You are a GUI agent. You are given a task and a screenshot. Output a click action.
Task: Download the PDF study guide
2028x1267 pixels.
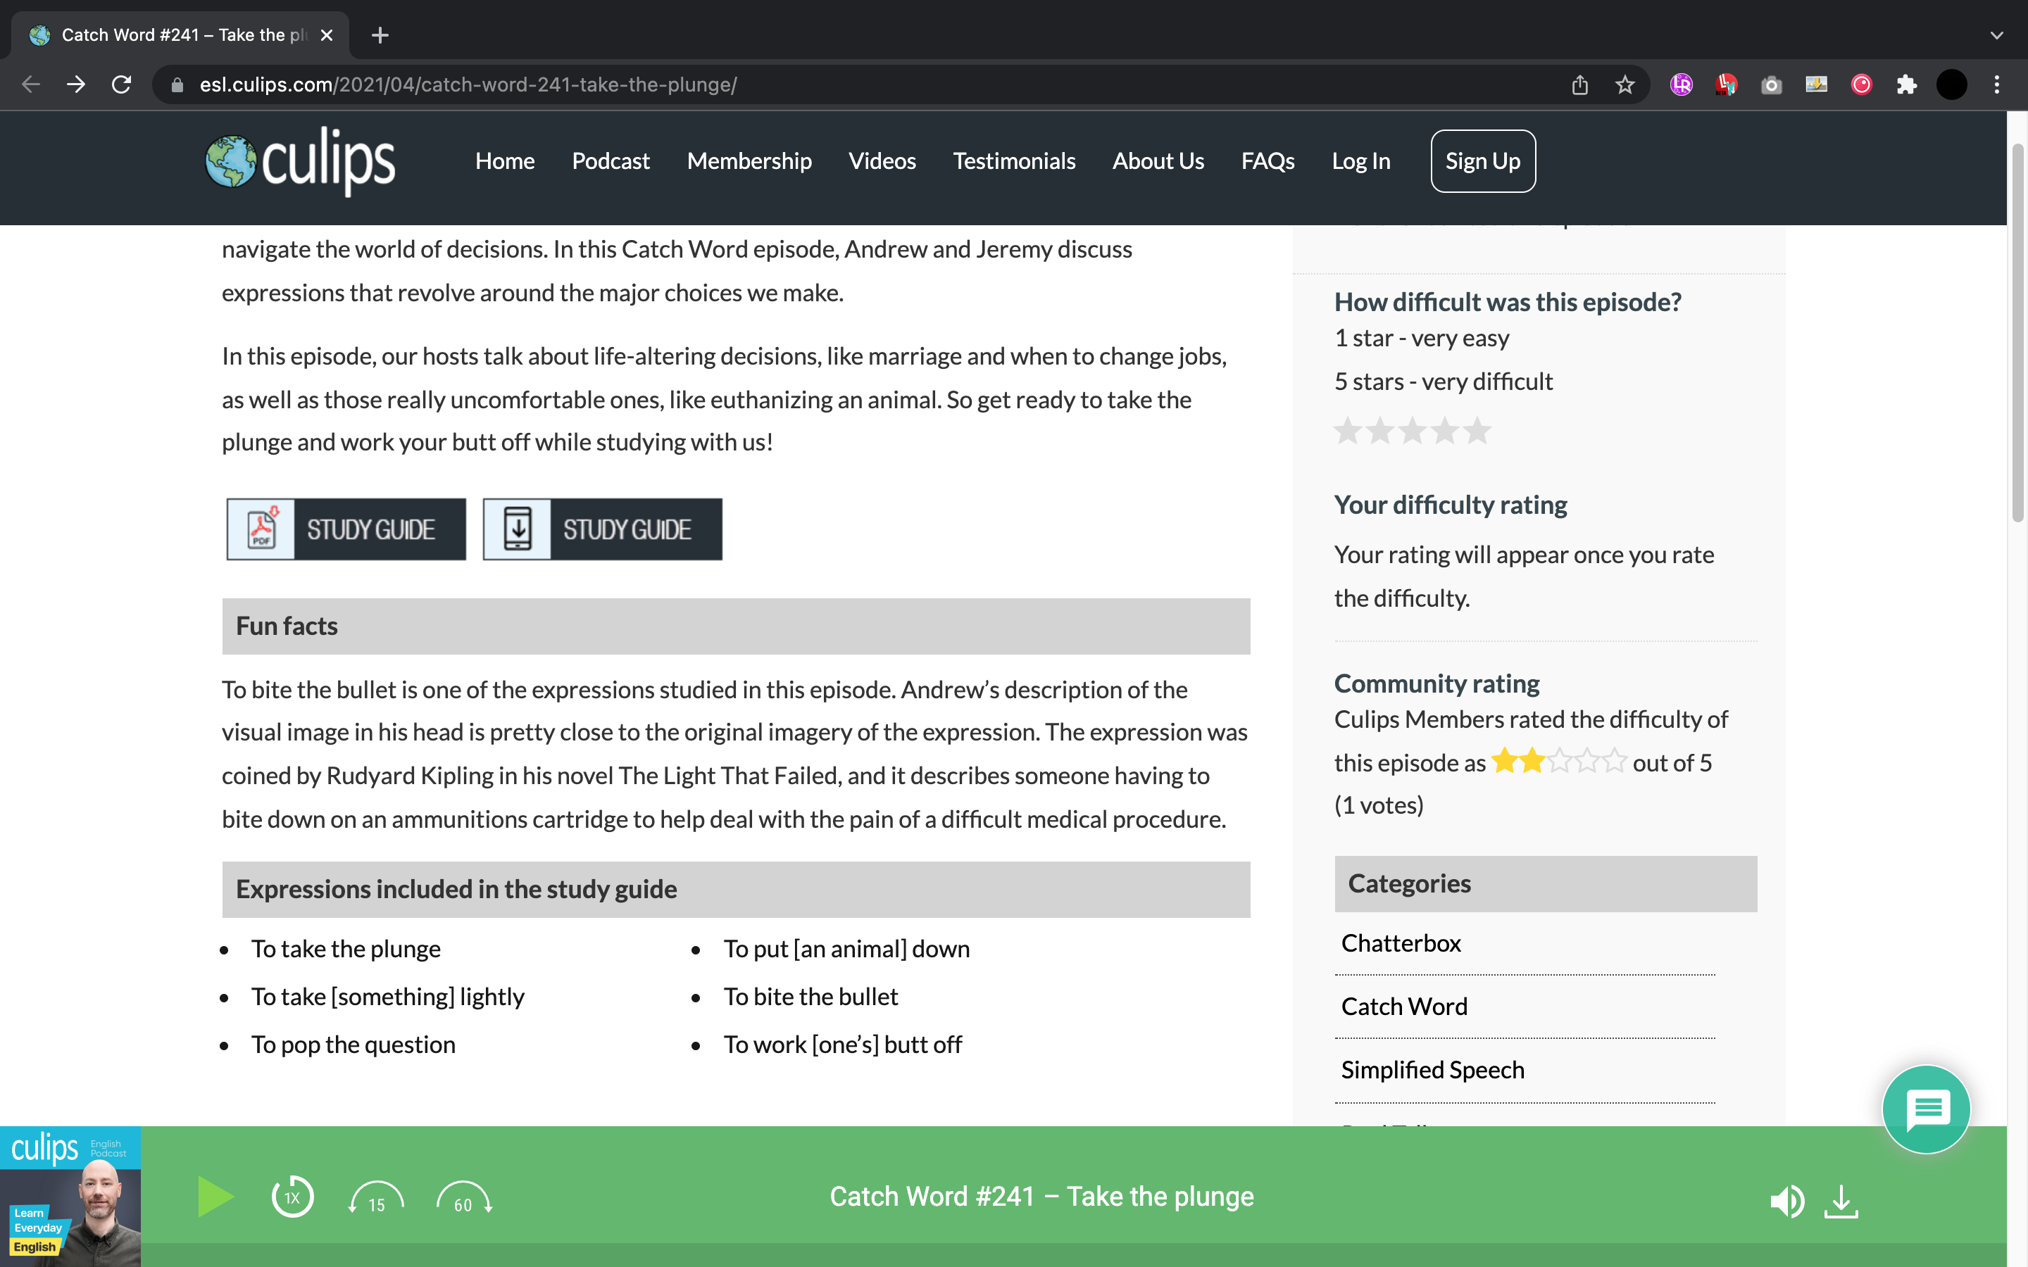346,529
